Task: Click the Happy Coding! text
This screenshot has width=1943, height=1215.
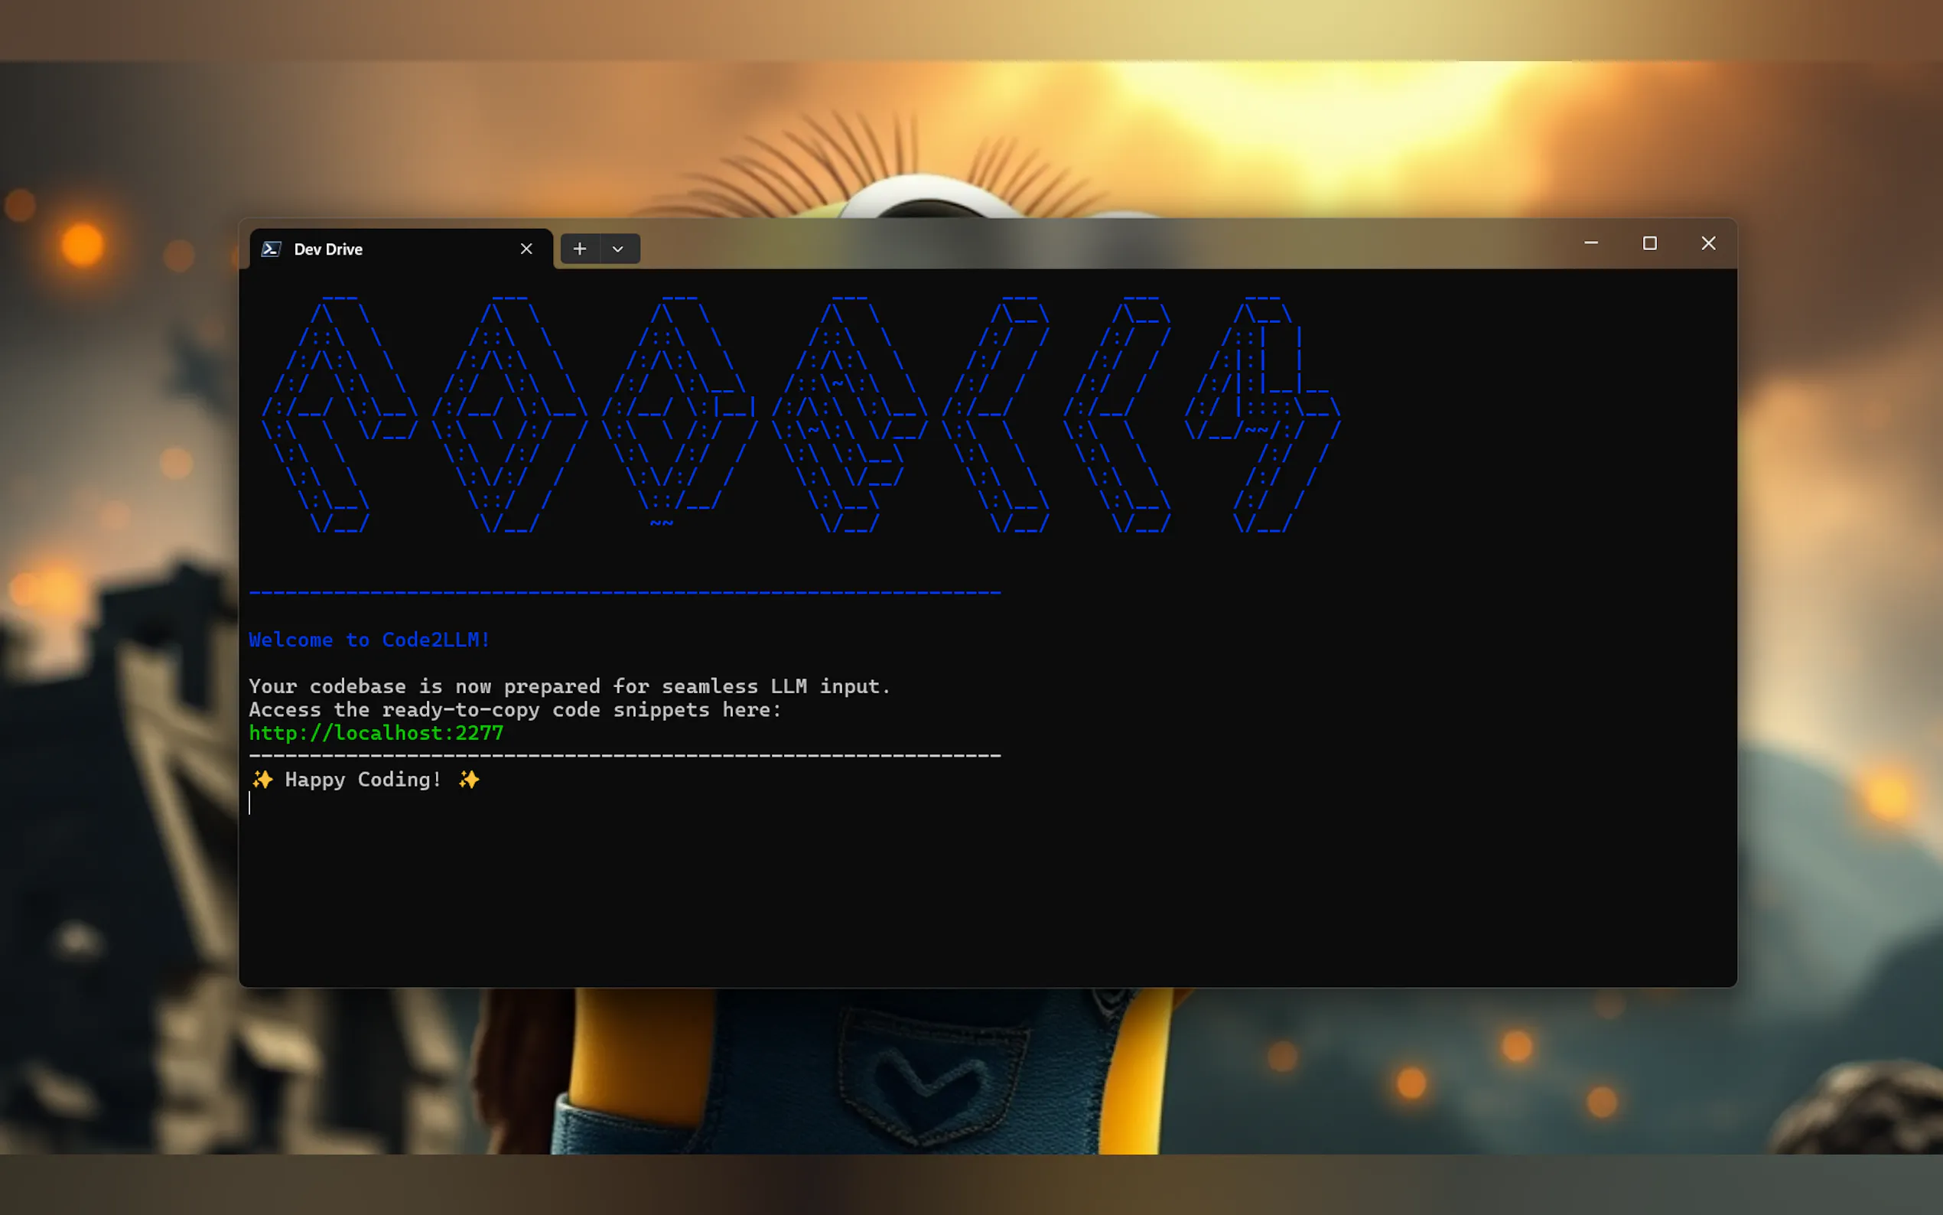Action: (x=363, y=780)
